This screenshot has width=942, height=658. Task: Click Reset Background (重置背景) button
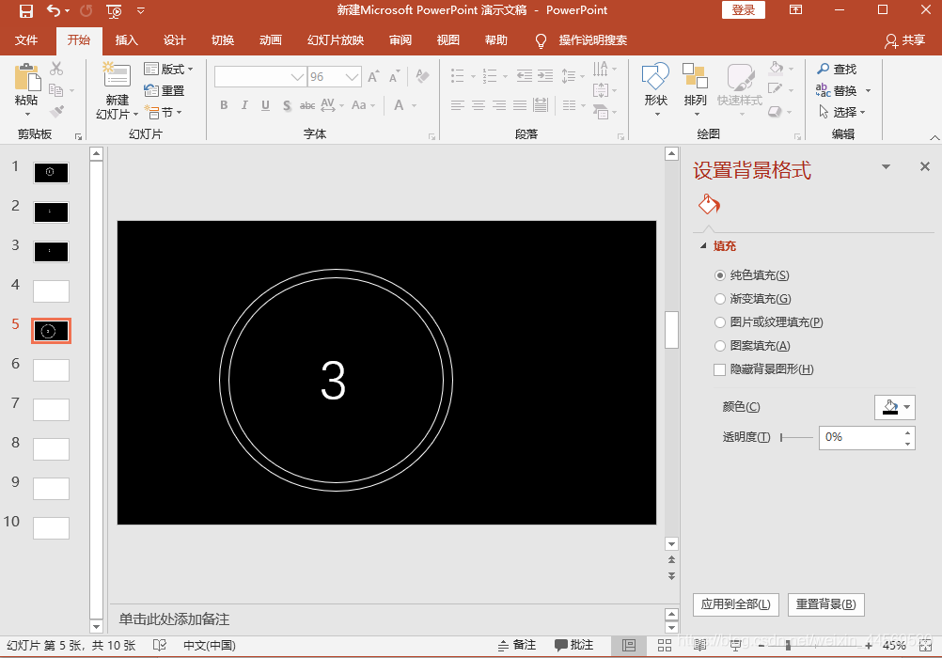tap(825, 604)
